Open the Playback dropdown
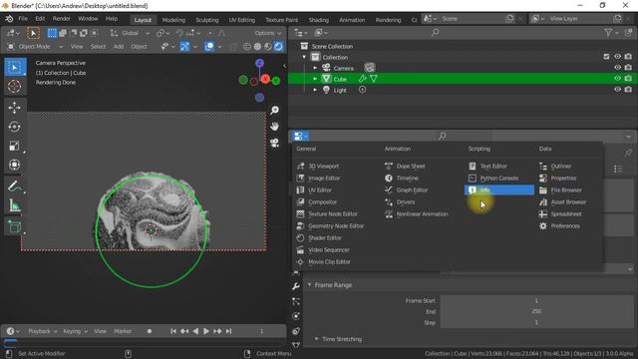Screen dimensions: 638x359 (x=43, y=331)
